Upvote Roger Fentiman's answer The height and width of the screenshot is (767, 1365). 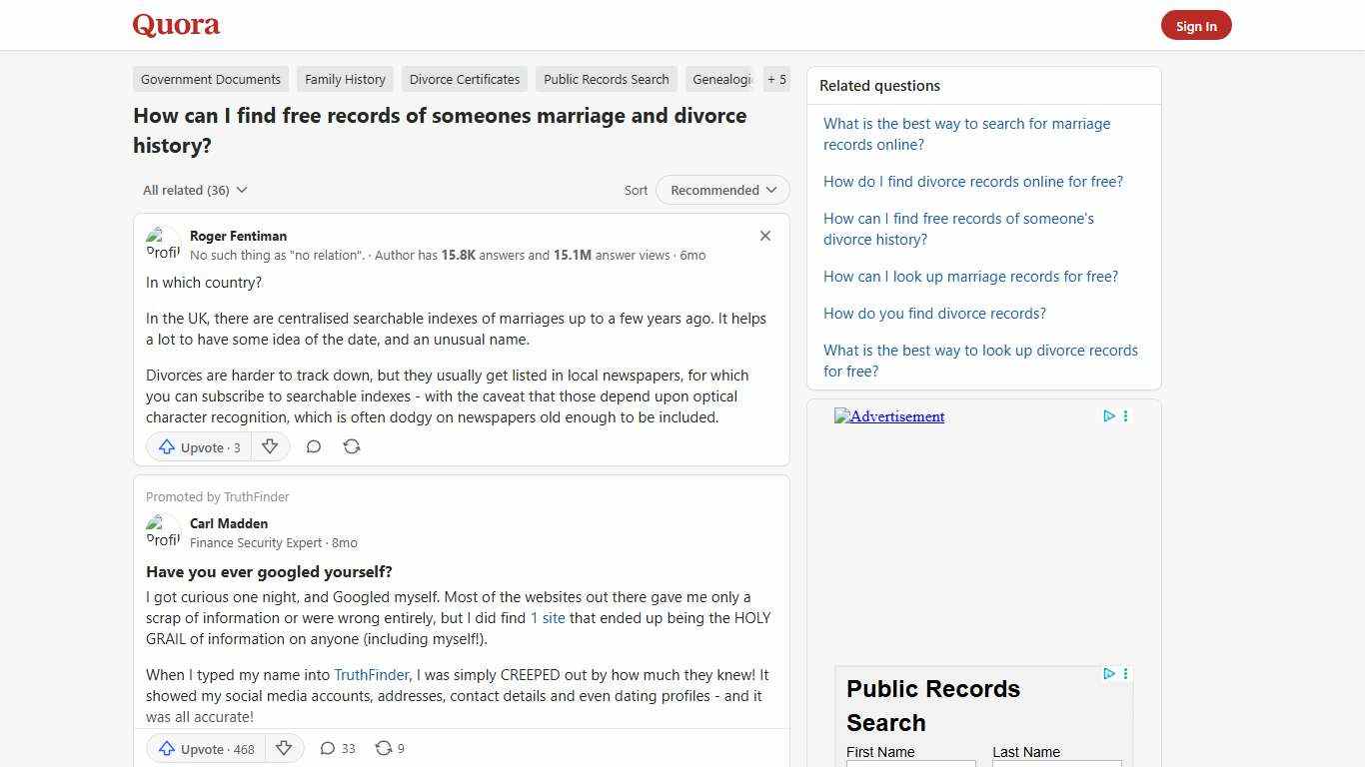click(198, 446)
